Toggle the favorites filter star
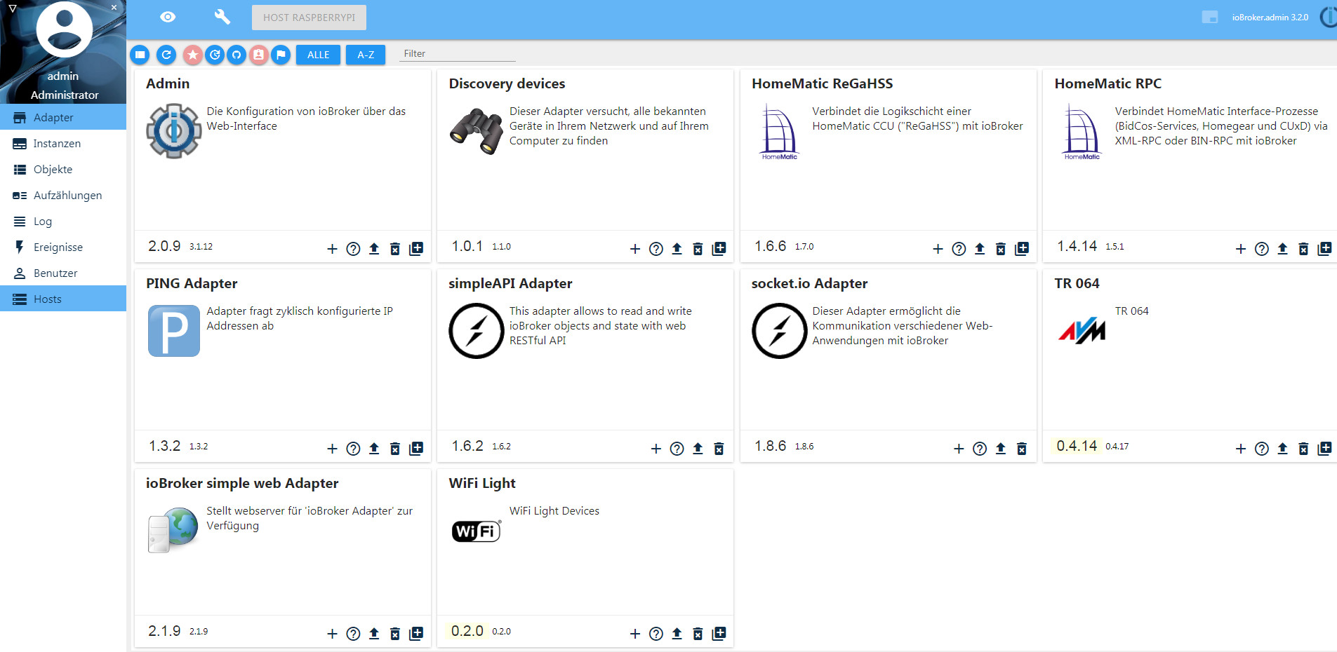The height and width of the screenshot is (652, 1337). (193, 55)
